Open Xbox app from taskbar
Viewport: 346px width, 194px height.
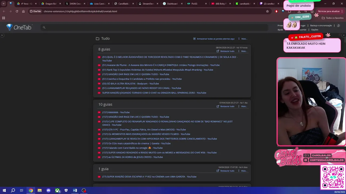pos(57,190)
